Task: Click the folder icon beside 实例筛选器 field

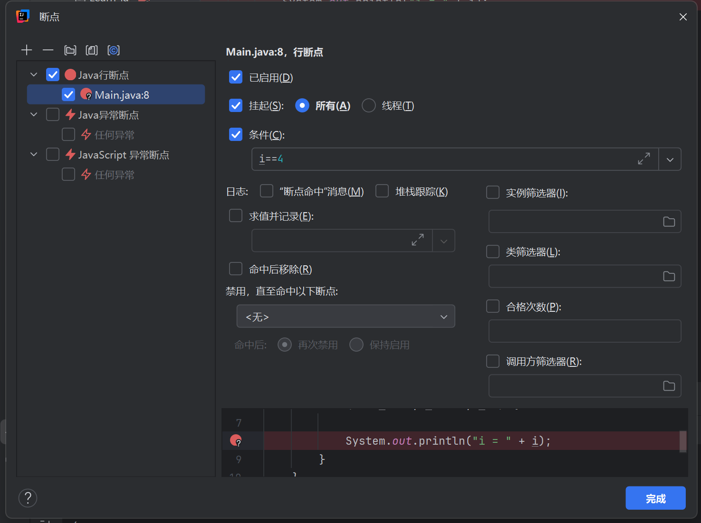Action: pyautogui.click(x=669, y=221)
